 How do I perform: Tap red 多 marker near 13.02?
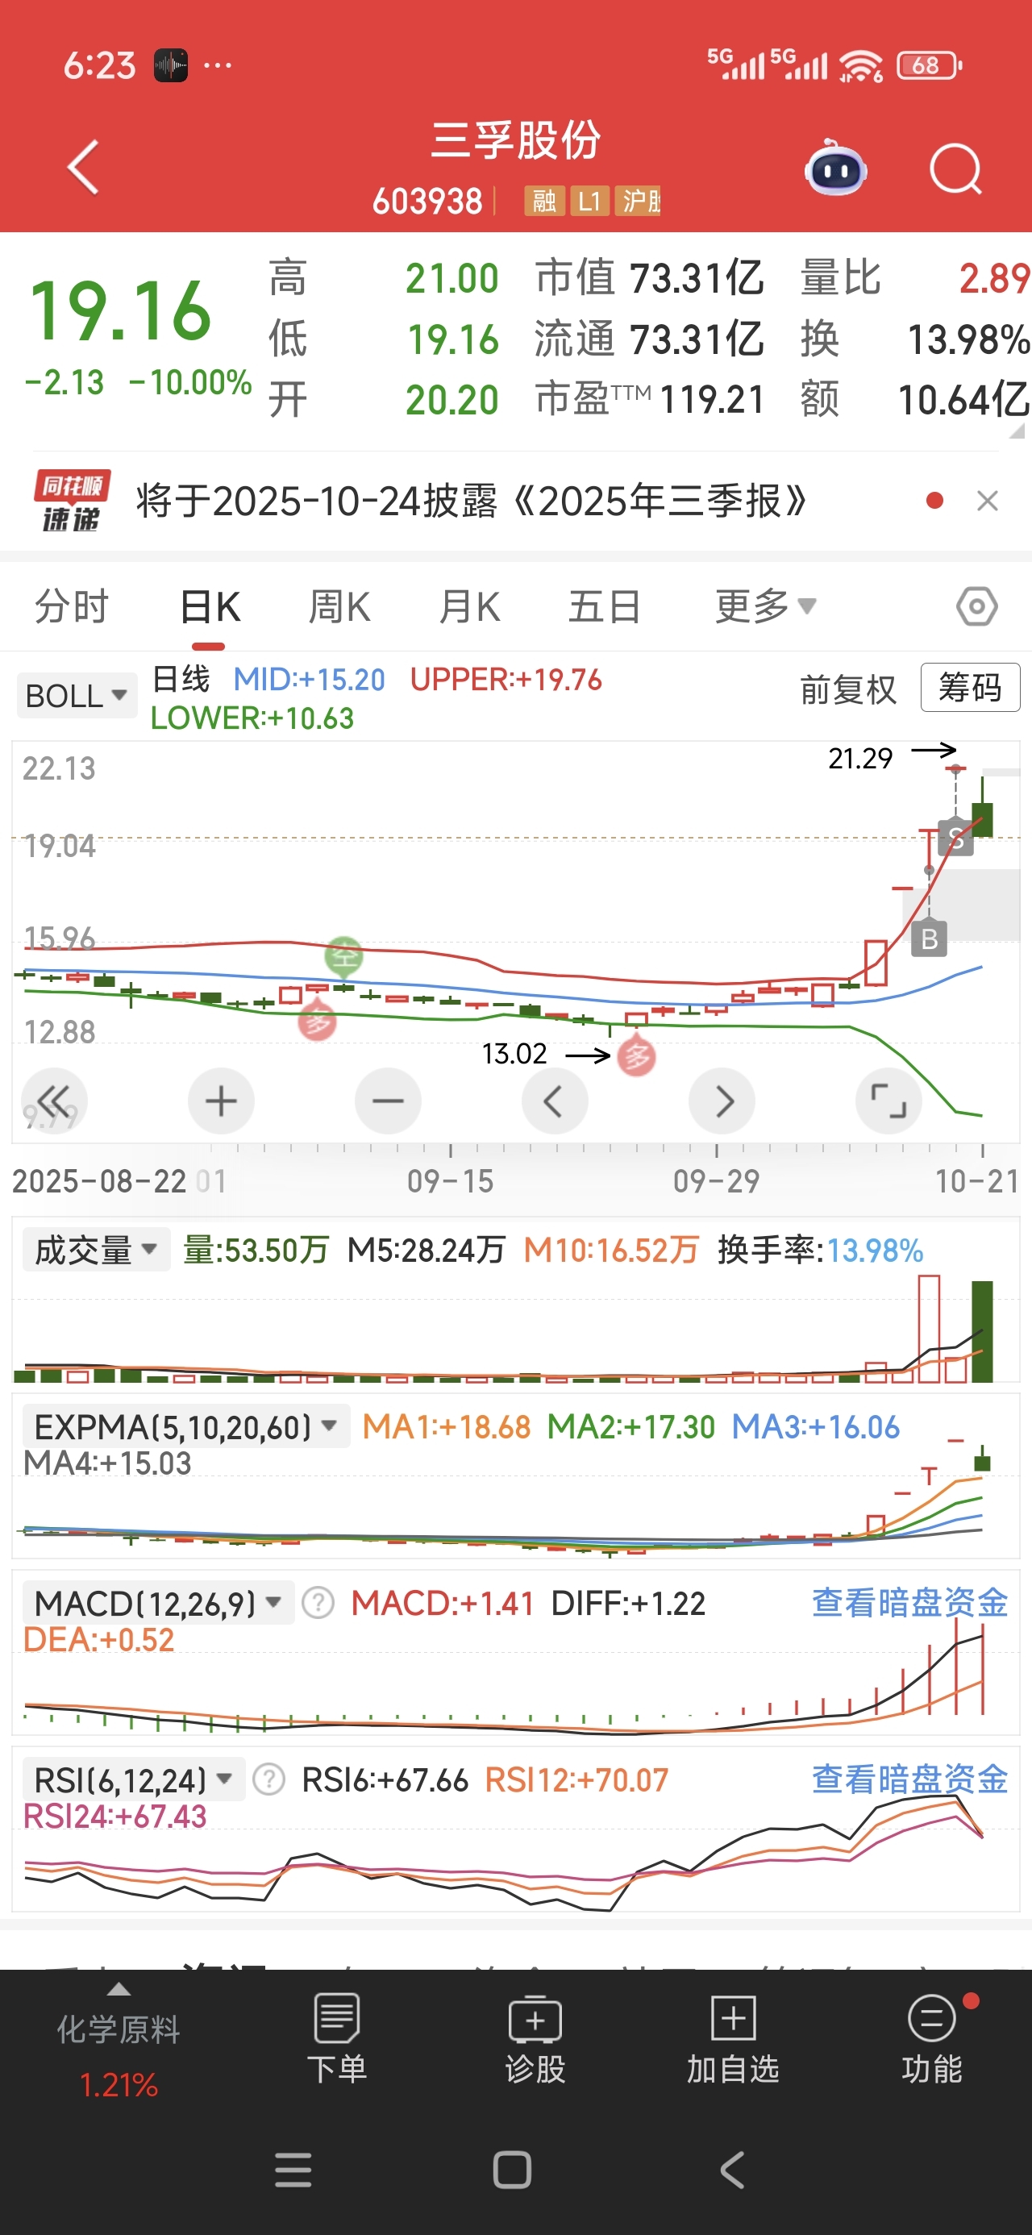636,1057
